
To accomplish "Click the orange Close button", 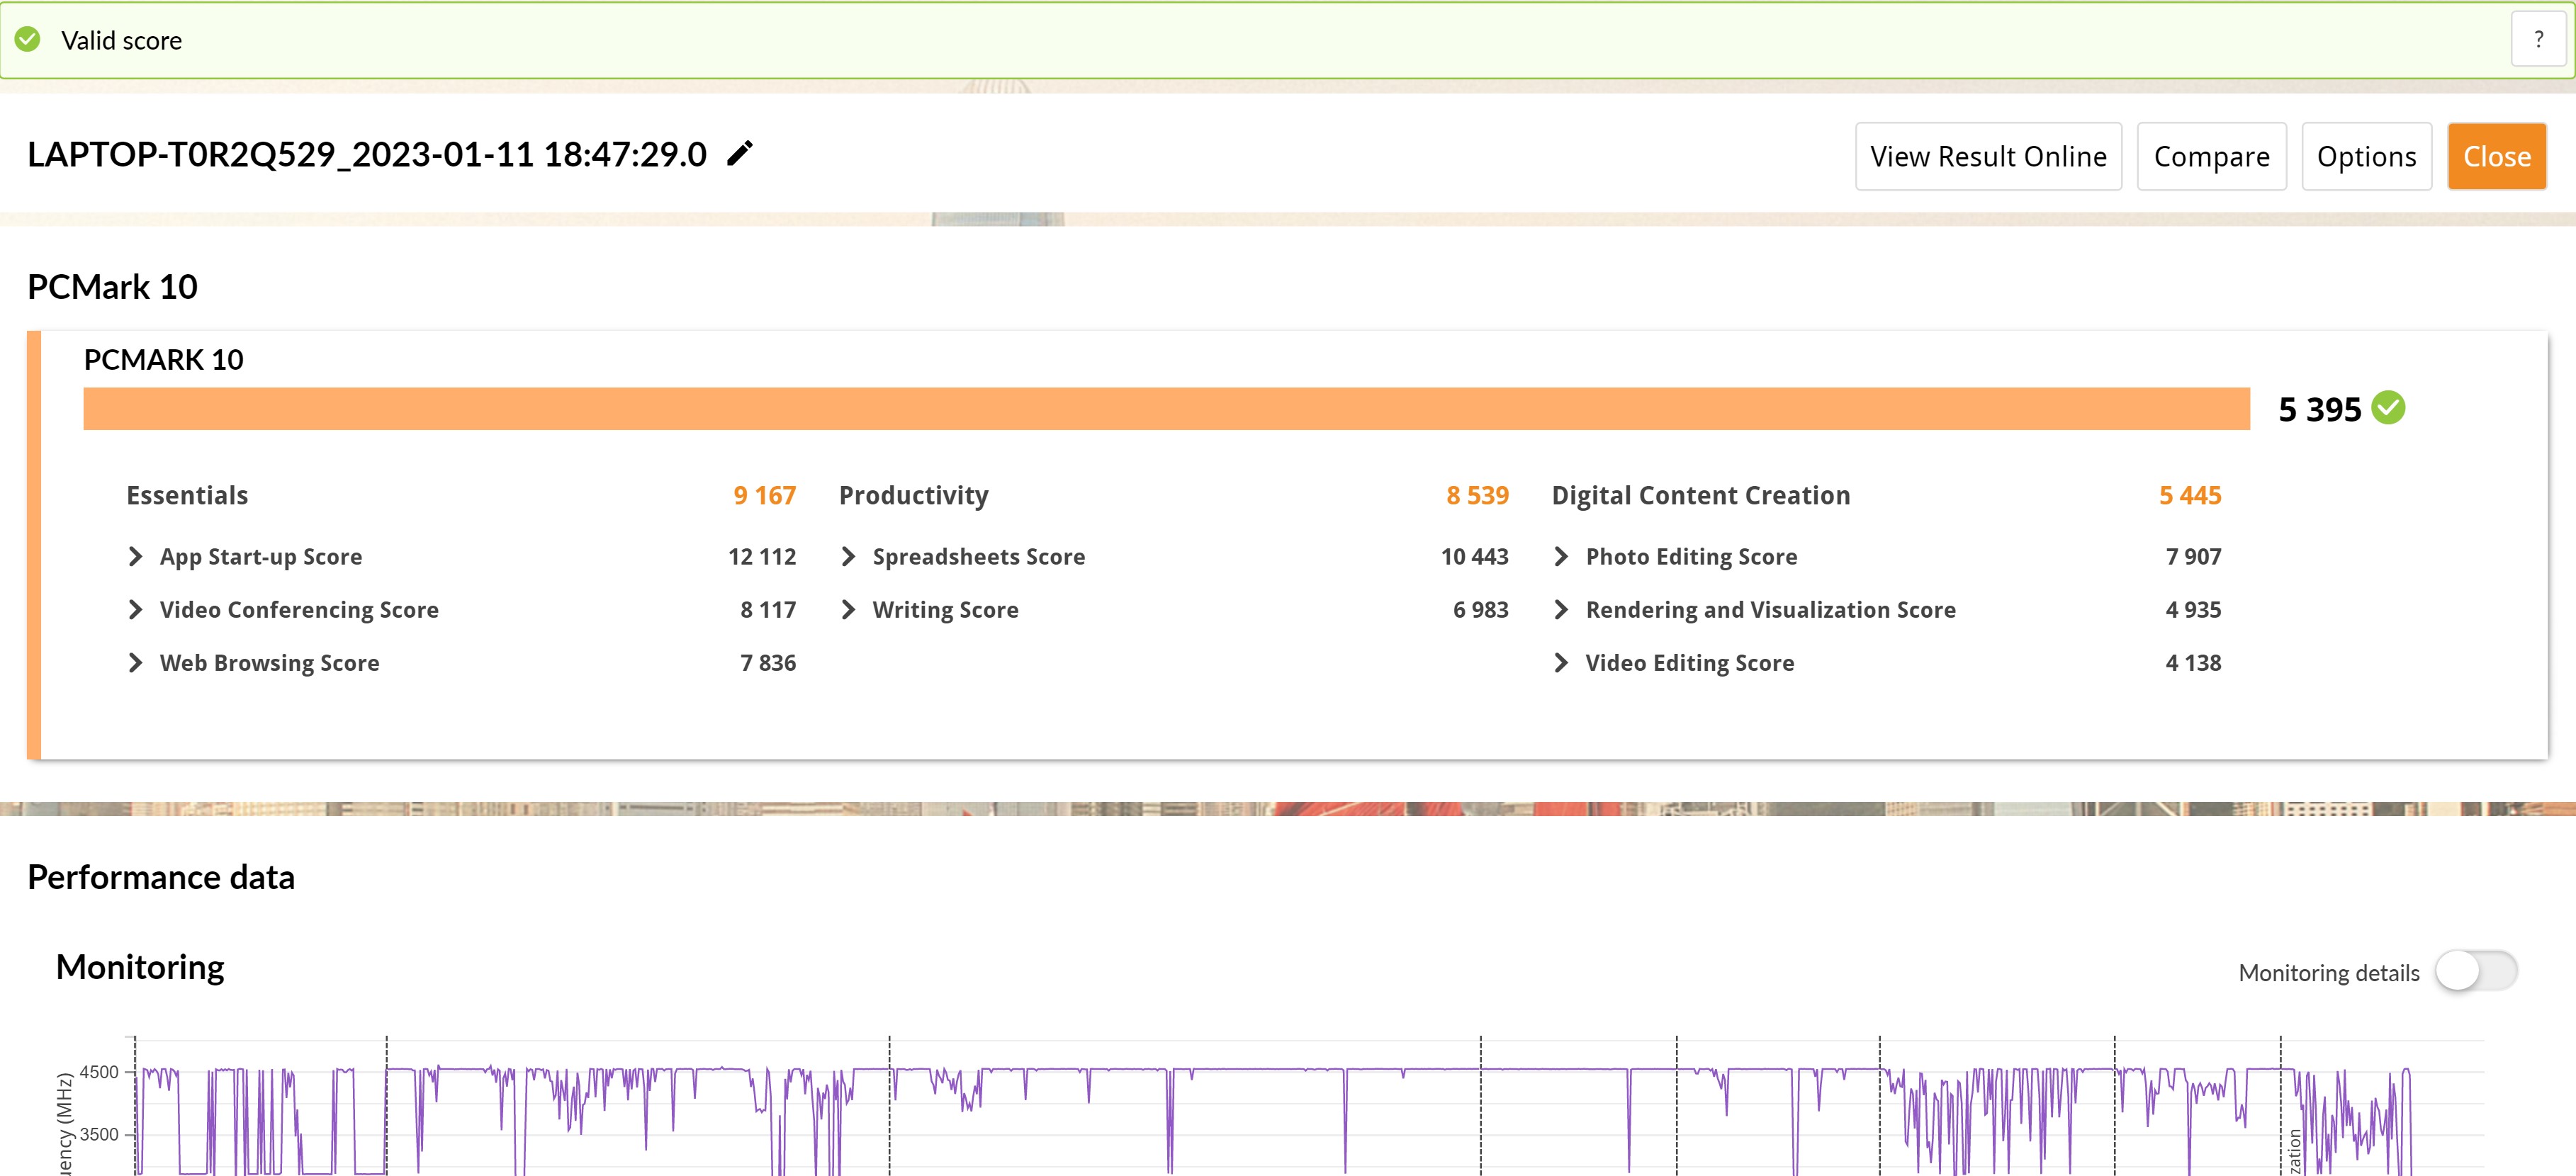I will pyautogui.click(x=2496, y=156).
